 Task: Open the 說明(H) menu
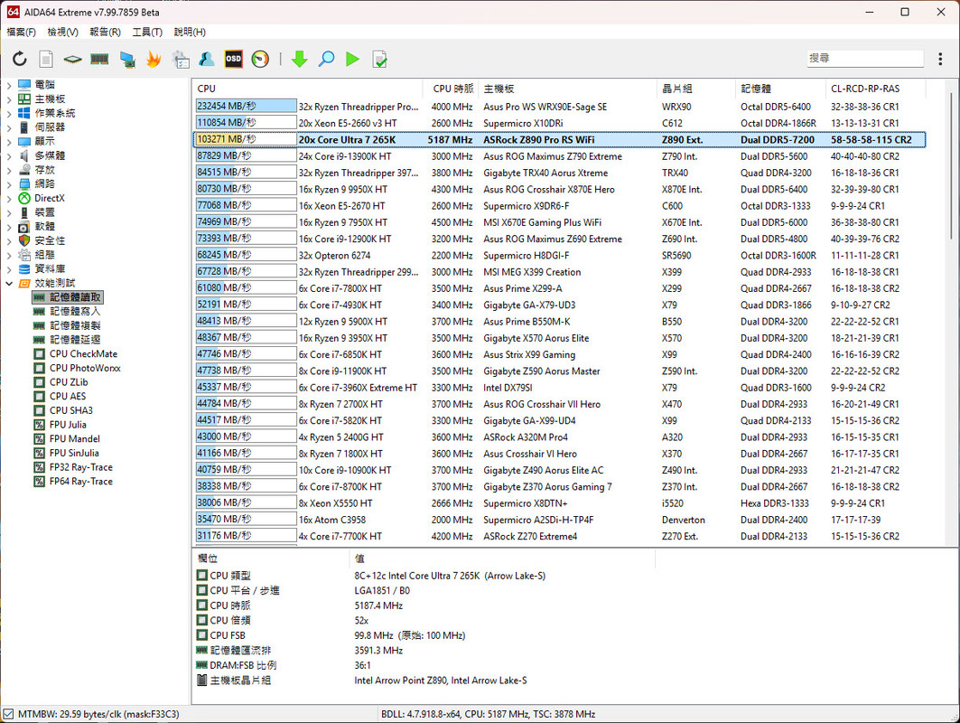190,32
